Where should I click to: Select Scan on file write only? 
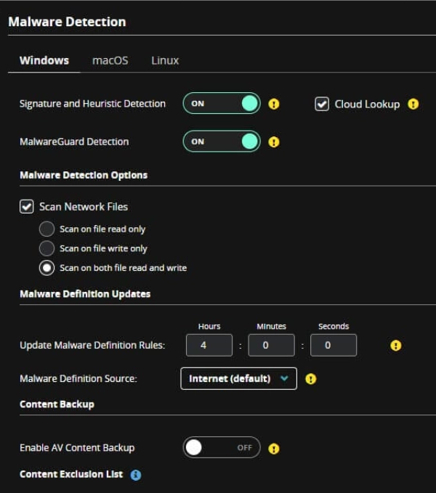point(47,248)
